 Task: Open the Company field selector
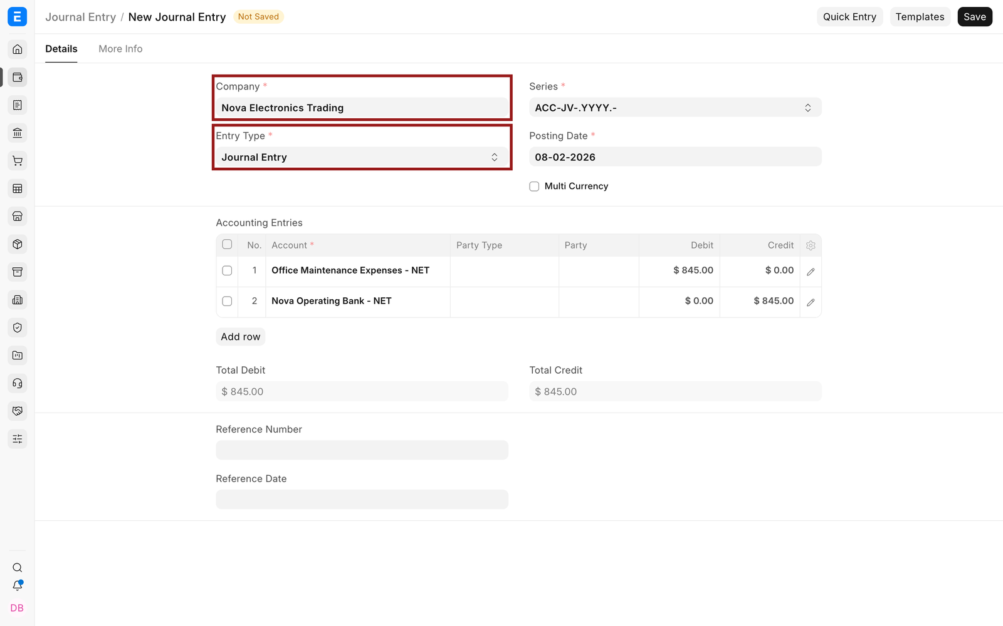pyautogui.click(x=362, y=108)
